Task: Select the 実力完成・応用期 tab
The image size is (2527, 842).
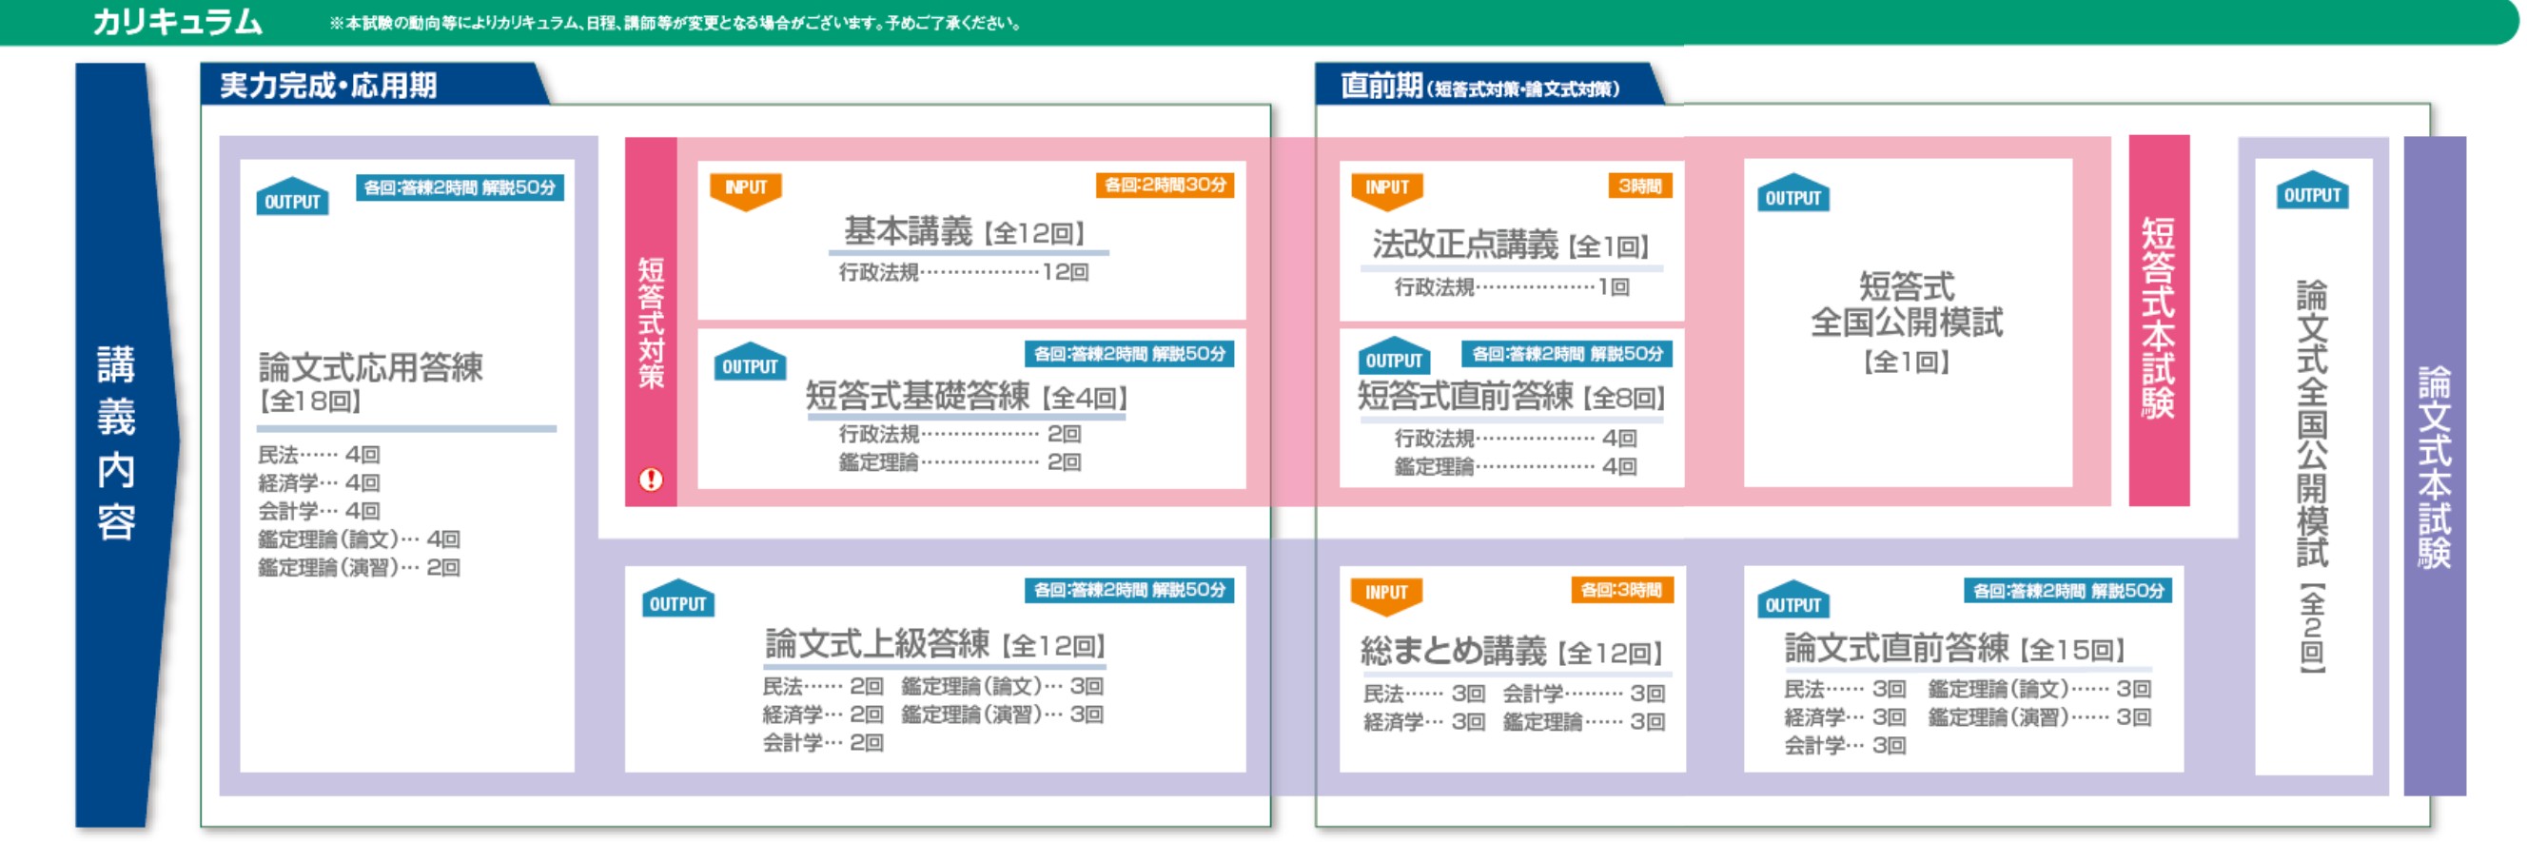Action: (328, 86)
